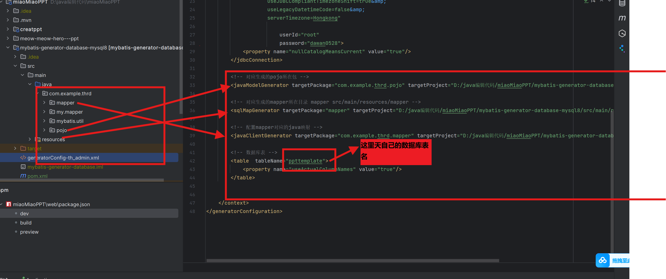Click the inspections widget showing 14
The width and height of the screenshot is (666, 279).
(x=590, y=2)
